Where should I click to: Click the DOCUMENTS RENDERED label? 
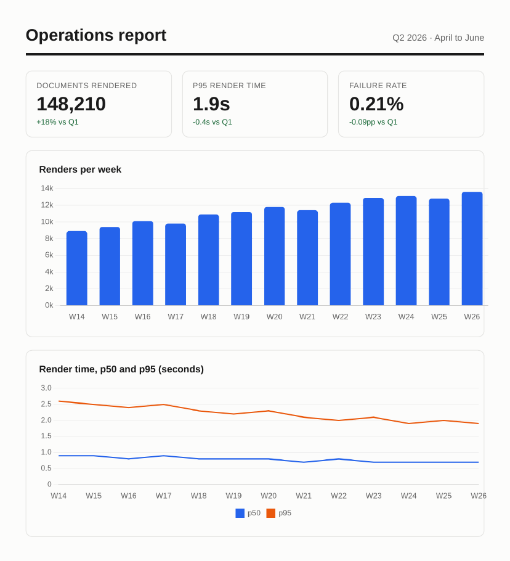click(87, 86)
